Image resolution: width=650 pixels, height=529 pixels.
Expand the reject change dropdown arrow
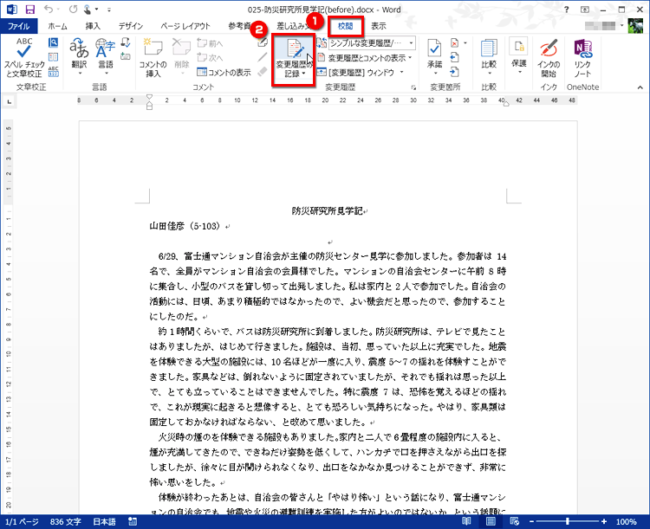click(x=465, y=42)
